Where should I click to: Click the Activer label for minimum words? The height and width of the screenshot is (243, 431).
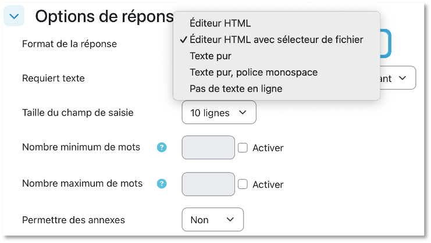click(x=268, y=148)
